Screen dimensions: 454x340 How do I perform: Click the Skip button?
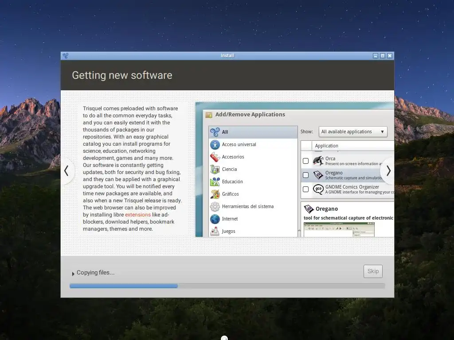coord(373,271)
